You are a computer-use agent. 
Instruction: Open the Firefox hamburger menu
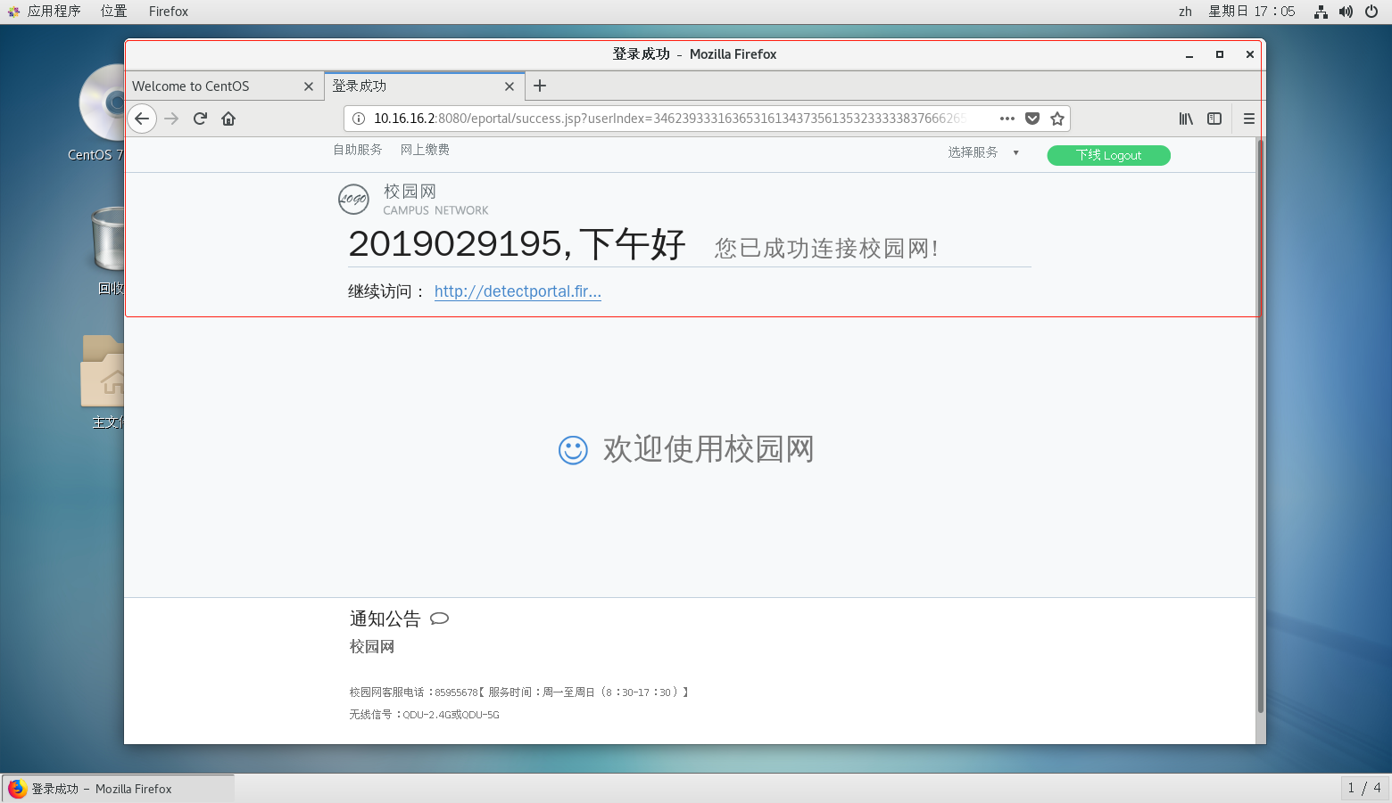pos(1249,119)
